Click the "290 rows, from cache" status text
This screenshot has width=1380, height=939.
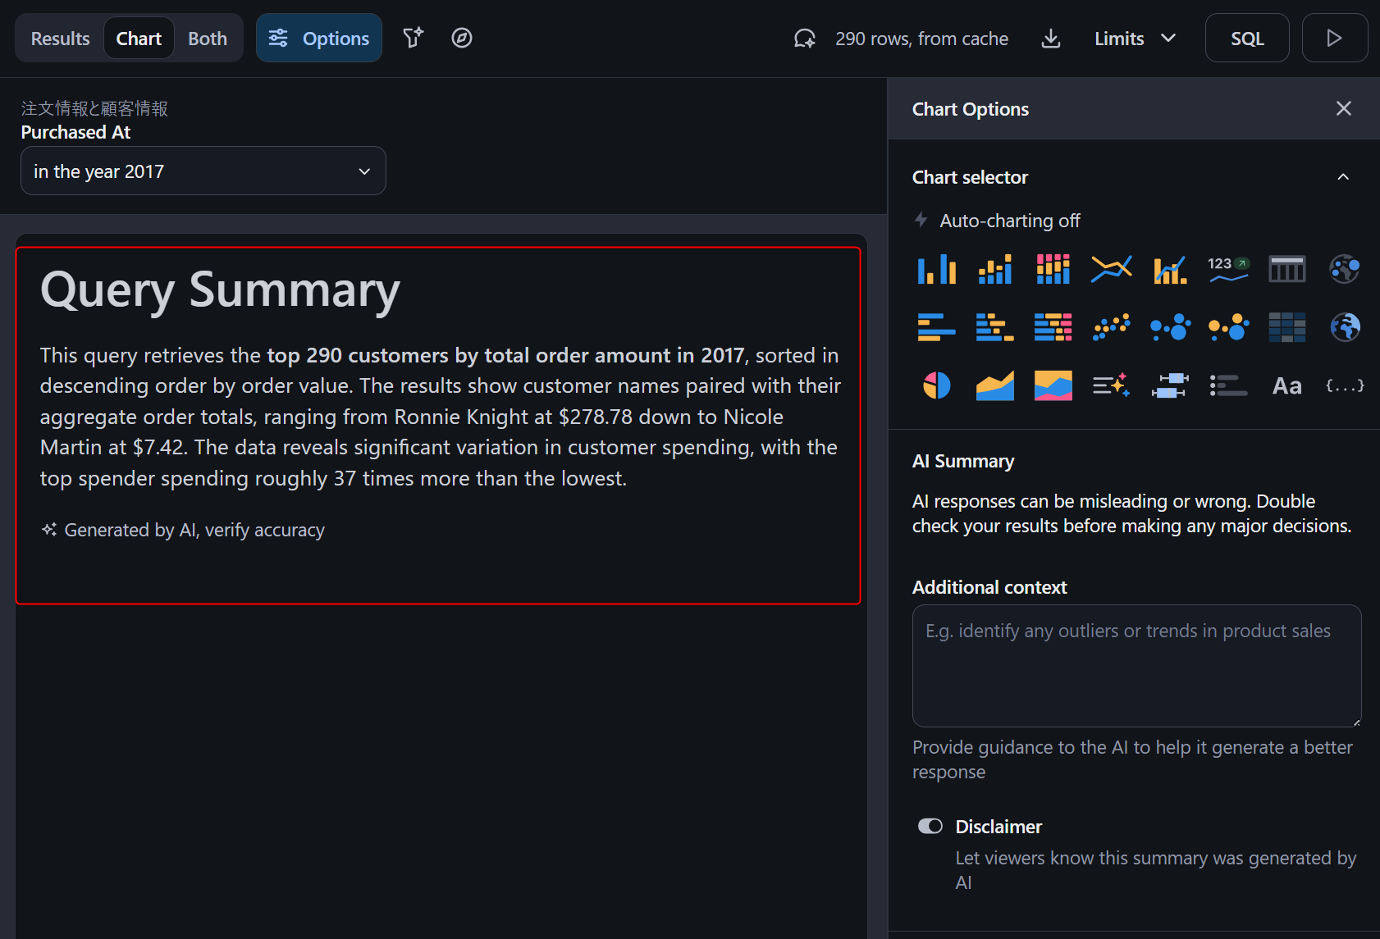coord(921,39)
